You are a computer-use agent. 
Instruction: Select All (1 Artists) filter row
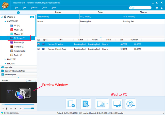[101, 16]
